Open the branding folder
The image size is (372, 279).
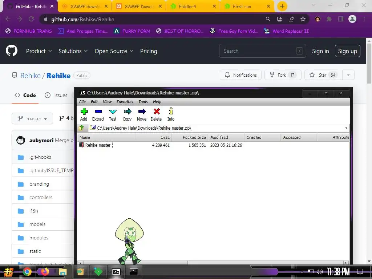39,184
